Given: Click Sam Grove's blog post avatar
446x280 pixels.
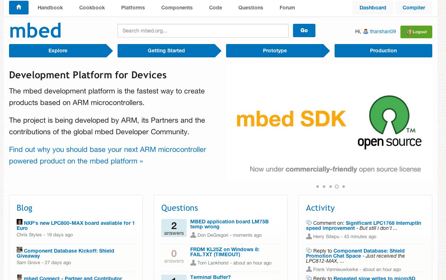Looking at the screenshot, I should pos(20,250).
